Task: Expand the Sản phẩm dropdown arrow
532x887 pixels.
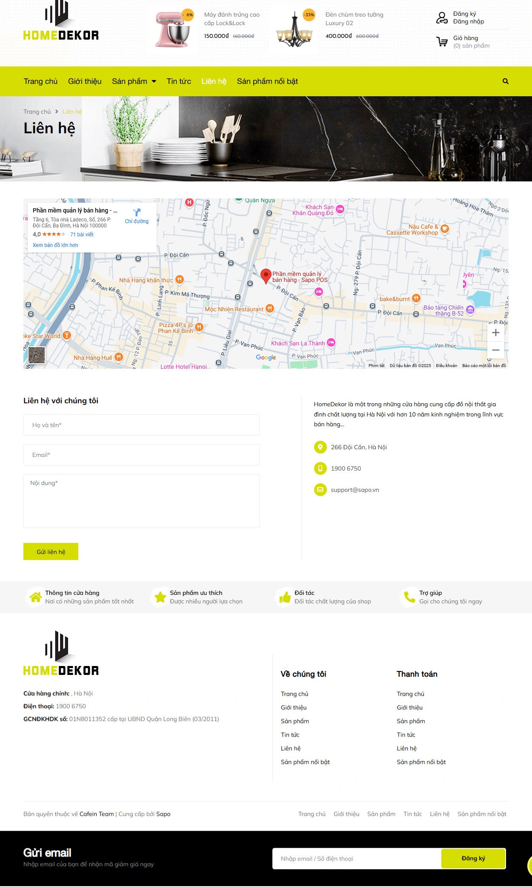Action: 154,81
